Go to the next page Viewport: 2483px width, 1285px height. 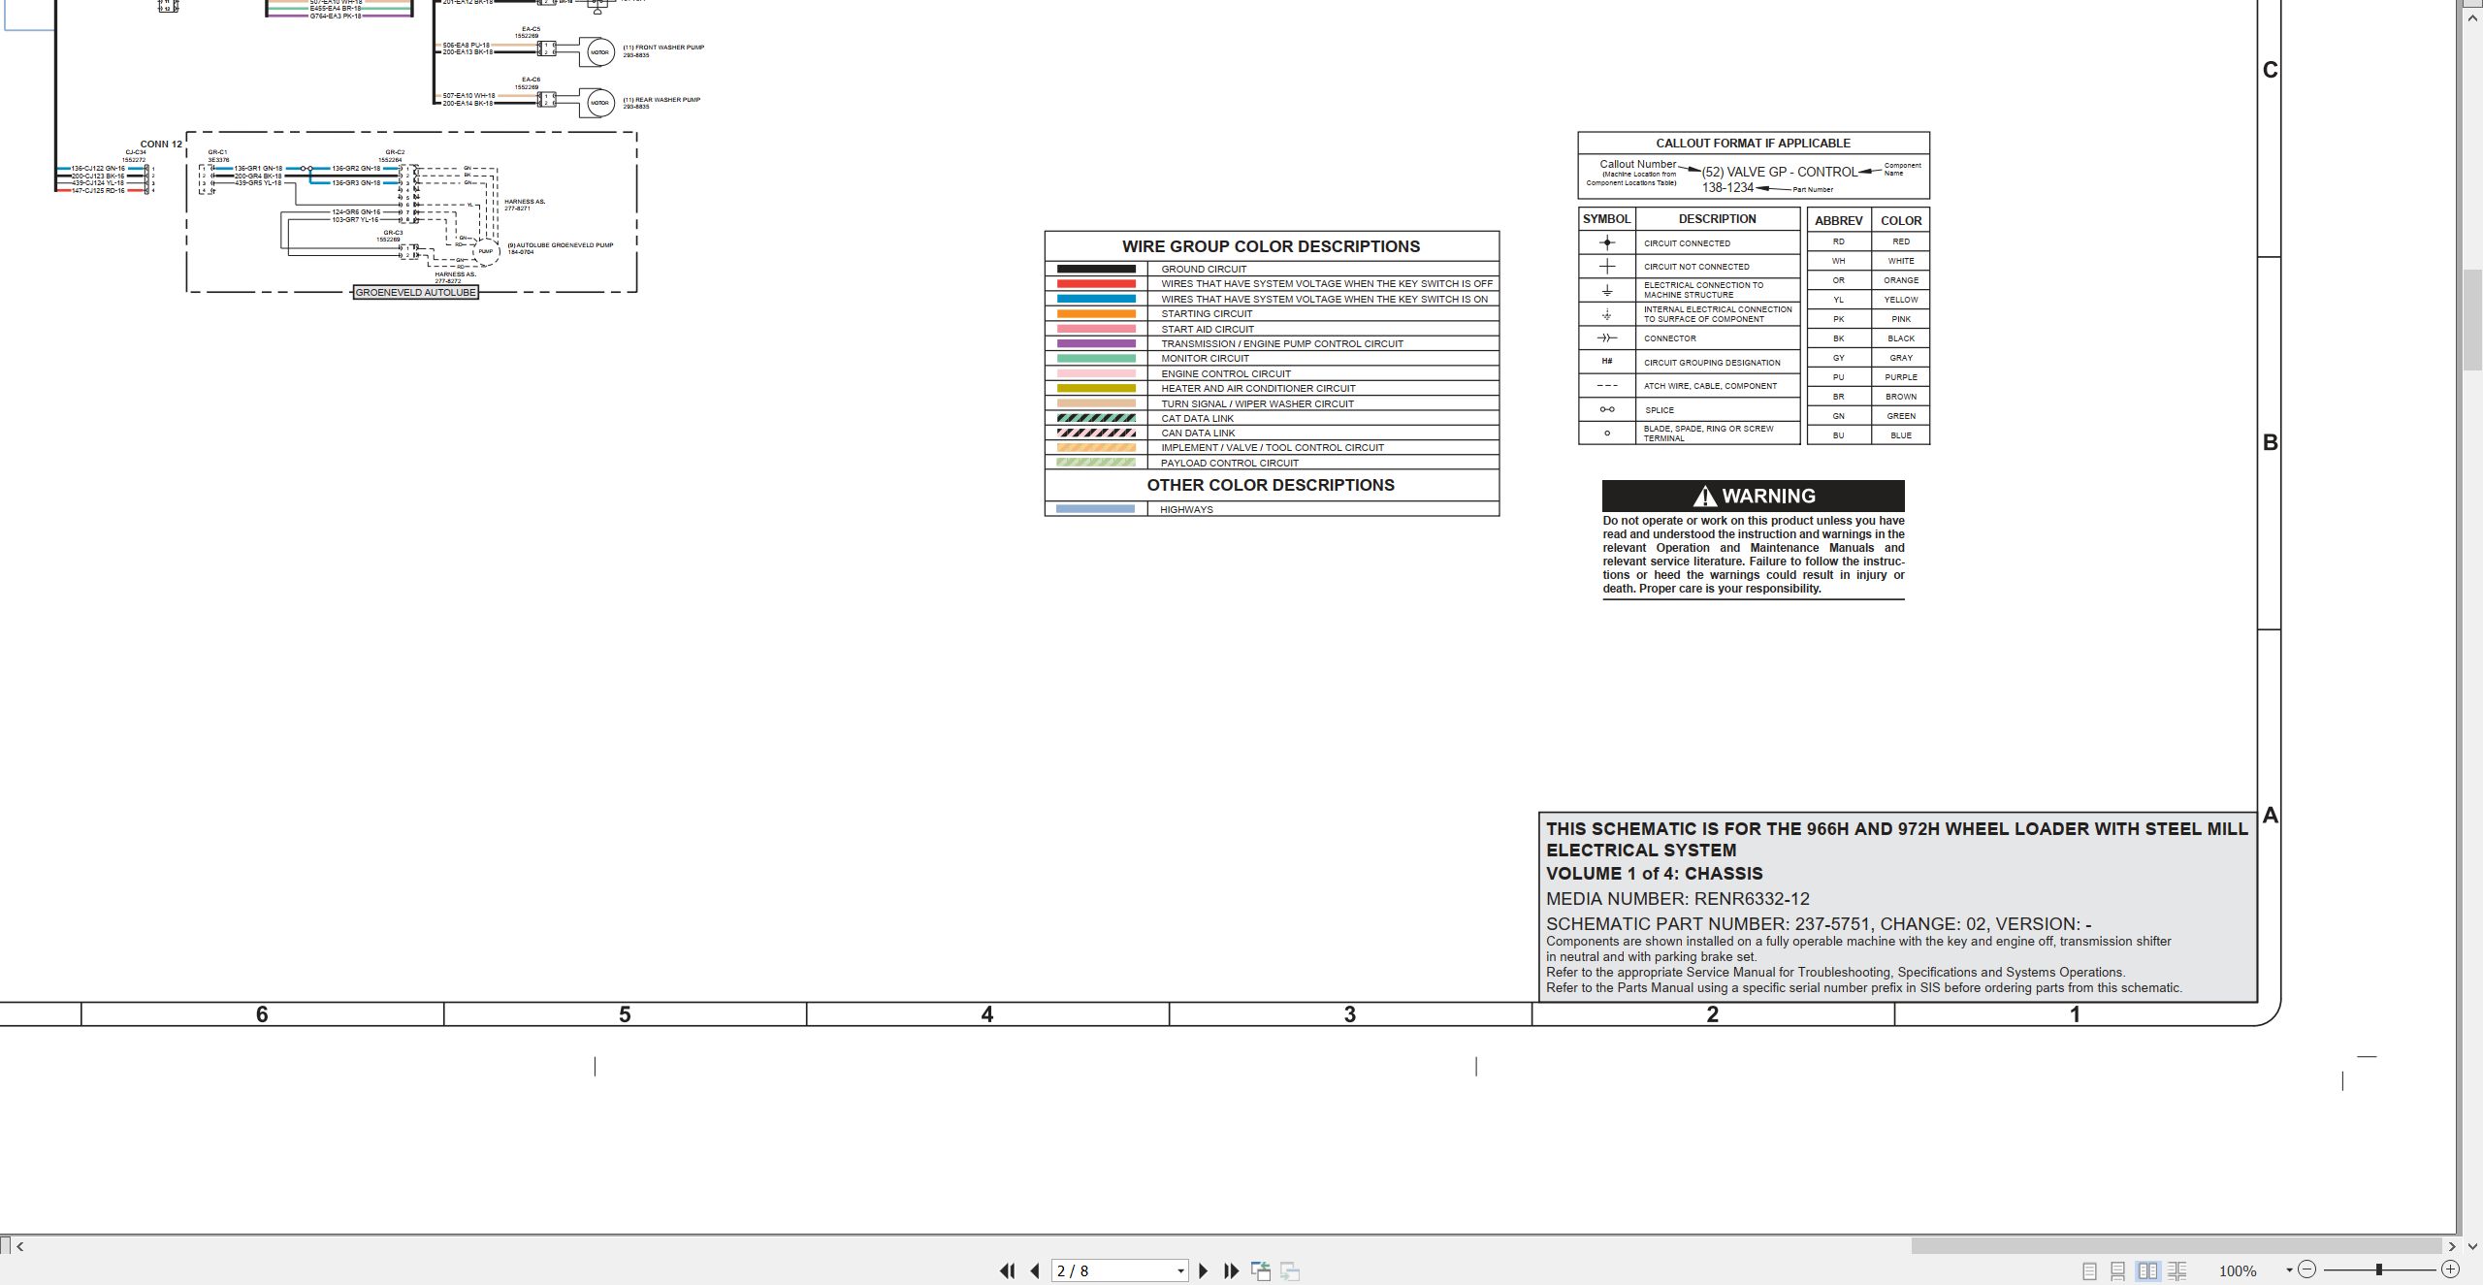pyautogui.click(x=1204, y=1270)
